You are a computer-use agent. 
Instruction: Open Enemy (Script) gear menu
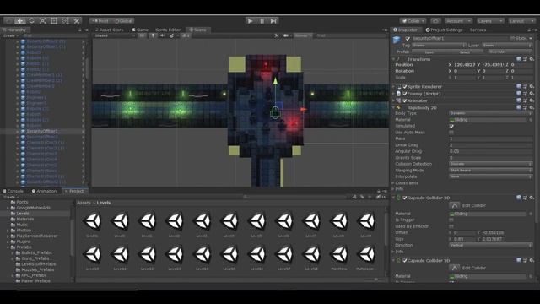pos(532,94)
